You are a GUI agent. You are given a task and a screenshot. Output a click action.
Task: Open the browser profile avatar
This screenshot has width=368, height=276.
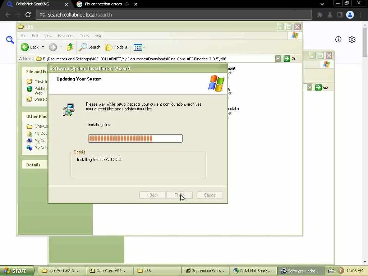click(x=350, y=15)
